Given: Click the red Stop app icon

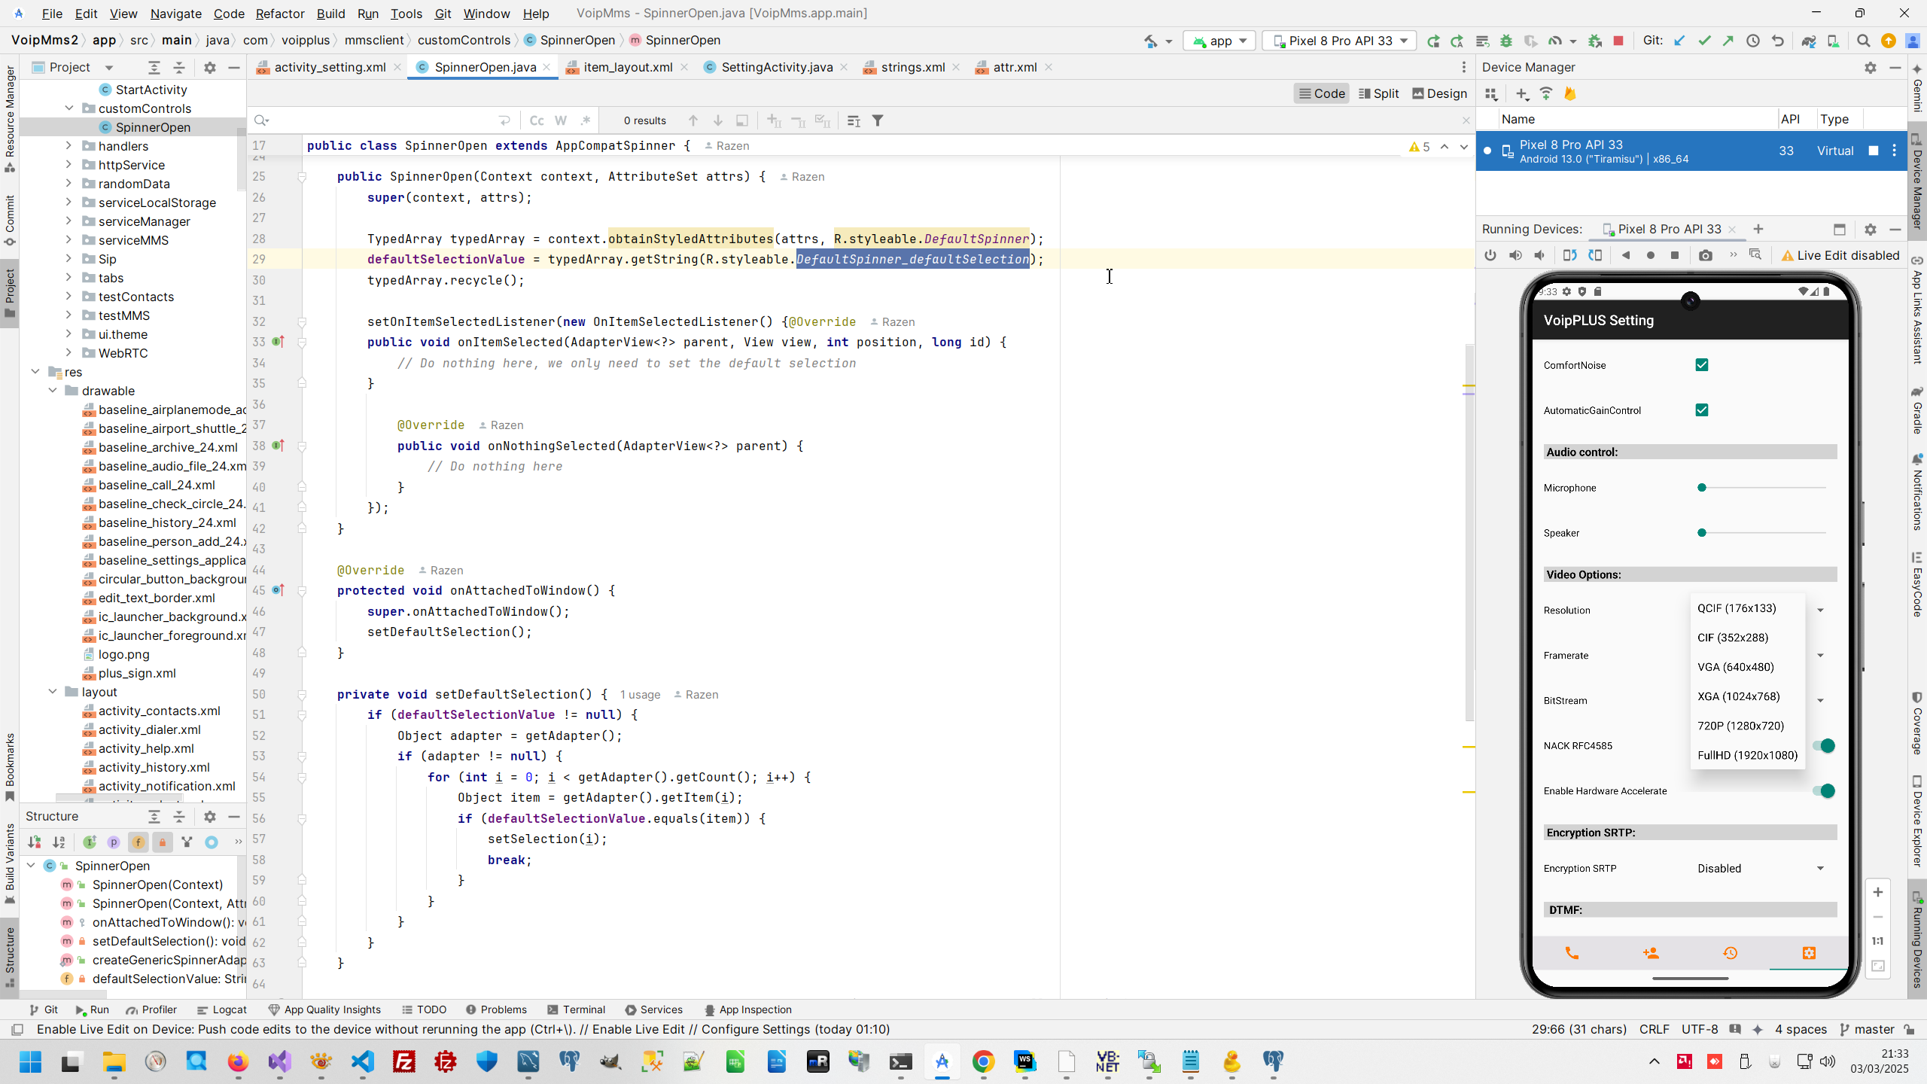Looking at the screenshot, I should pos(1618,41).
